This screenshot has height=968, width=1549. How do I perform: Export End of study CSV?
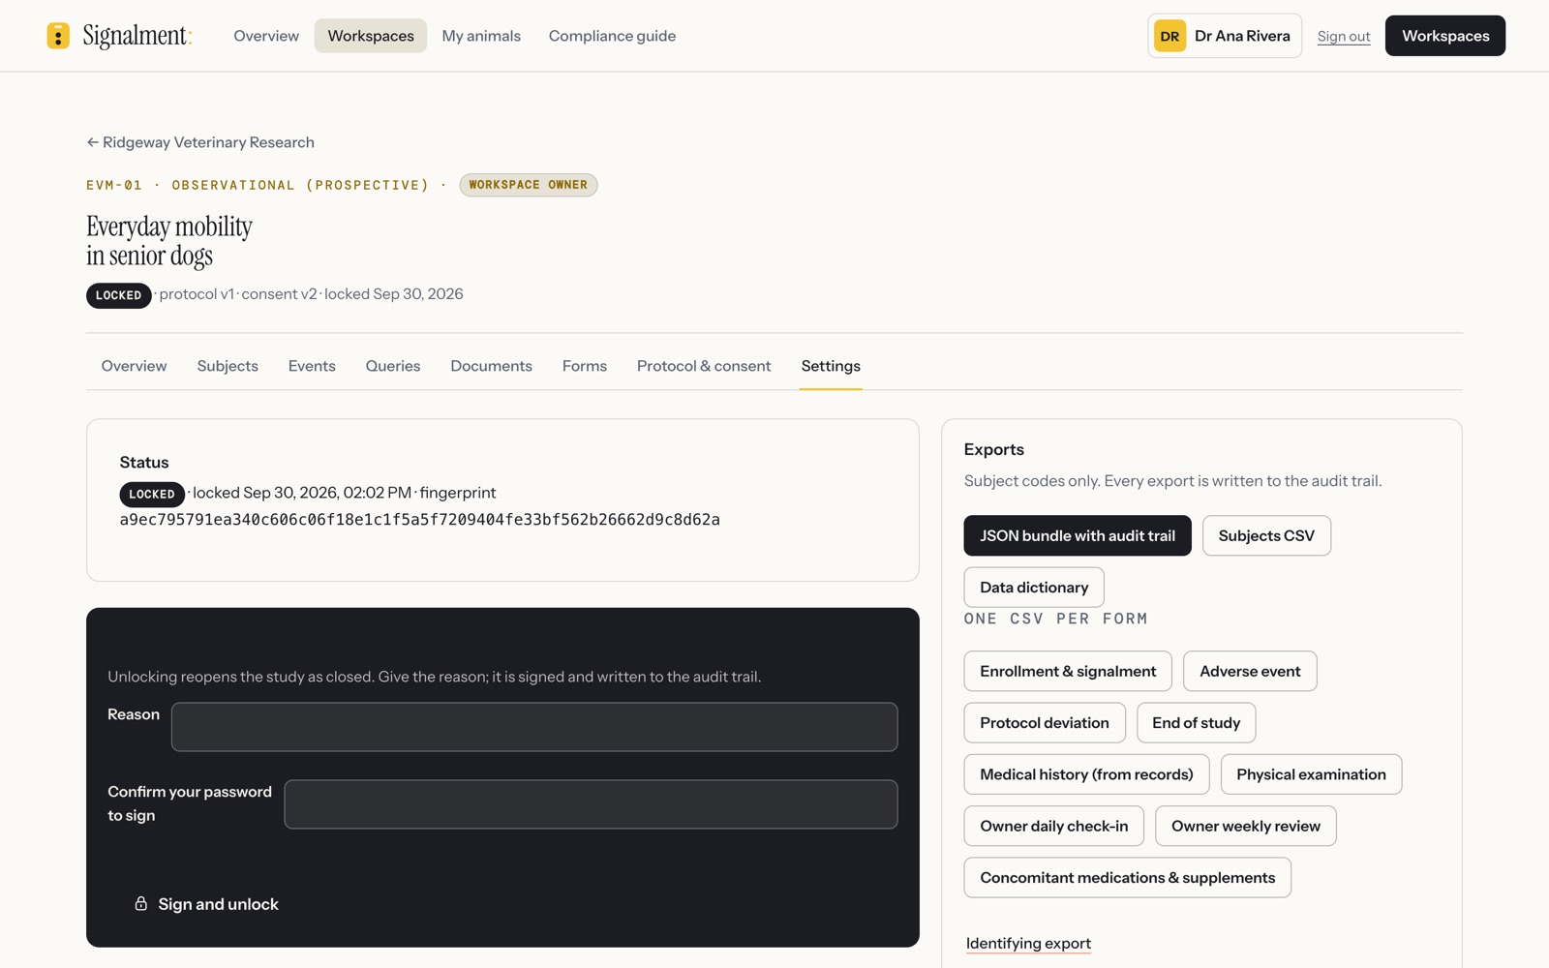[x=1197, y=723]
